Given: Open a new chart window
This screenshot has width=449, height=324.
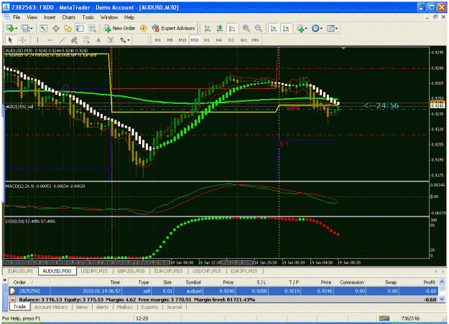Looking at the screenshot, I should tap(10, 28).
